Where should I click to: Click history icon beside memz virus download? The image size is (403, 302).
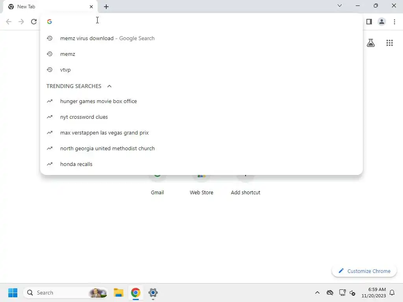point(50,38)
